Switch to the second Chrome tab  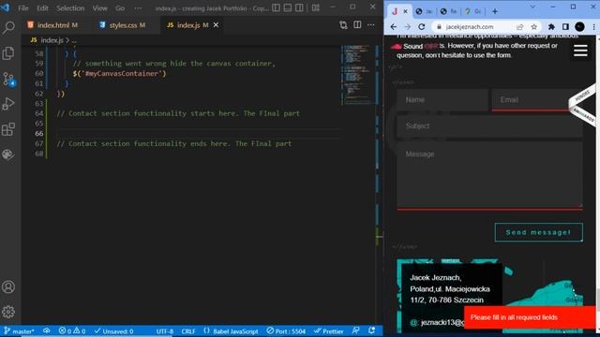click(x=424, y=11)
